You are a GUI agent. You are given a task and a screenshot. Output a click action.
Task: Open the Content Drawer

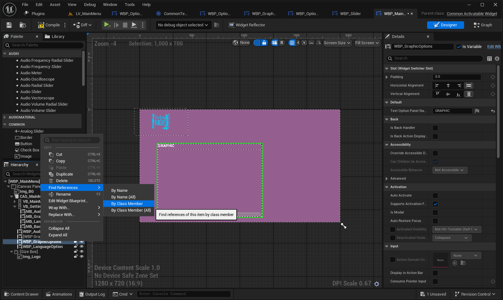pos(21,294)
